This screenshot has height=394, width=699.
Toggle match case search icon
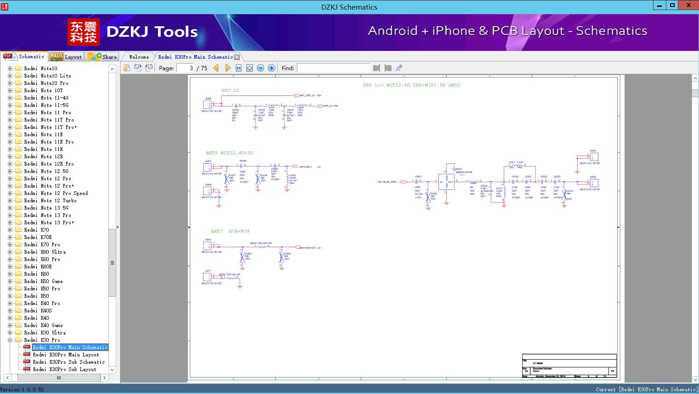[x=399, y=68]
